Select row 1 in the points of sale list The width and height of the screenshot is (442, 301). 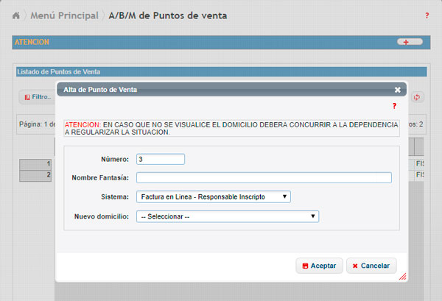tap(35, 164)
